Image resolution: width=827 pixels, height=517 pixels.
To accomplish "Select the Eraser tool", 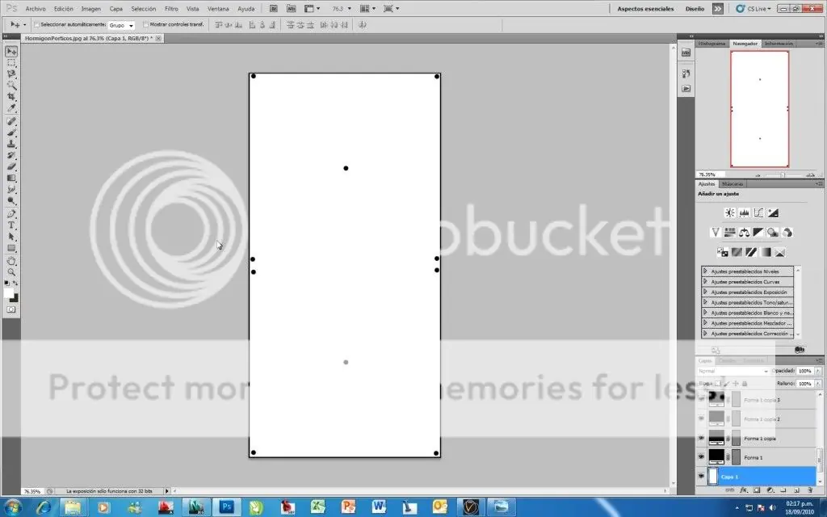I will click(11, 166).
